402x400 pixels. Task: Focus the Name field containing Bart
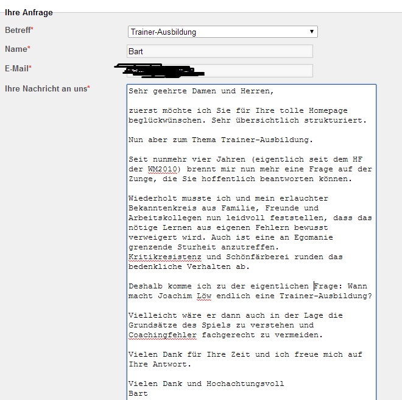click(x=220, y=51)
